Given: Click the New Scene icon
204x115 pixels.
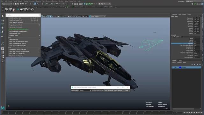Looking at the screenshot, I should point(16,4).
